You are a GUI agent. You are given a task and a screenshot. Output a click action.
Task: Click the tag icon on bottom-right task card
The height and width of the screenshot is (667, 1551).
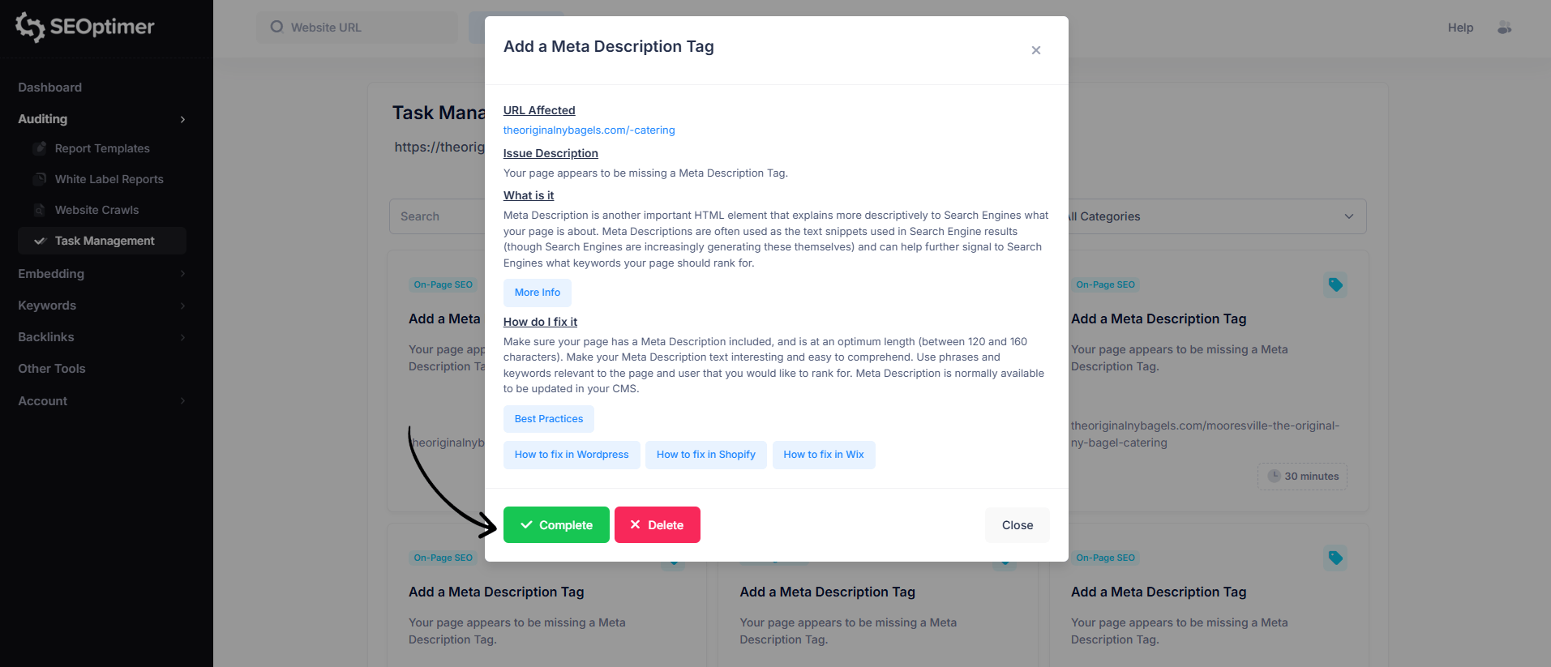pos(1335,558)
